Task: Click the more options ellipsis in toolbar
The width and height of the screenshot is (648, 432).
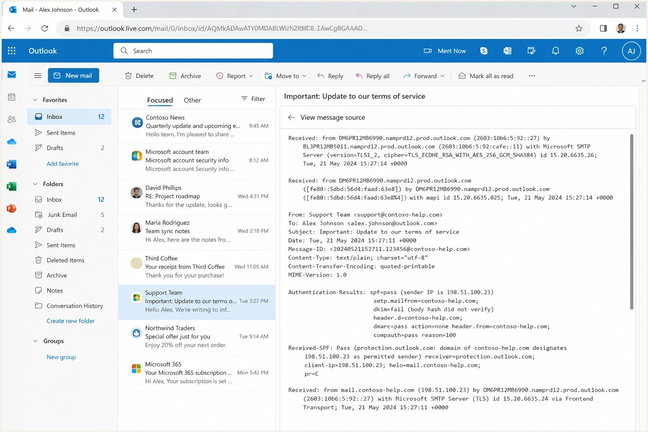Action: click(x=532, y=76)
